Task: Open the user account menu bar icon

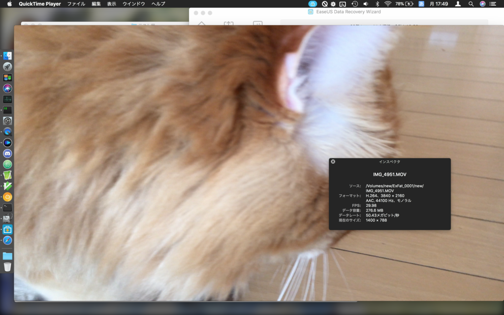Action: pos(458,4)
